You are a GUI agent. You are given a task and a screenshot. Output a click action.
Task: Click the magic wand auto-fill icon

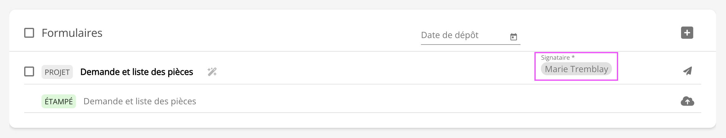point(212,72)
